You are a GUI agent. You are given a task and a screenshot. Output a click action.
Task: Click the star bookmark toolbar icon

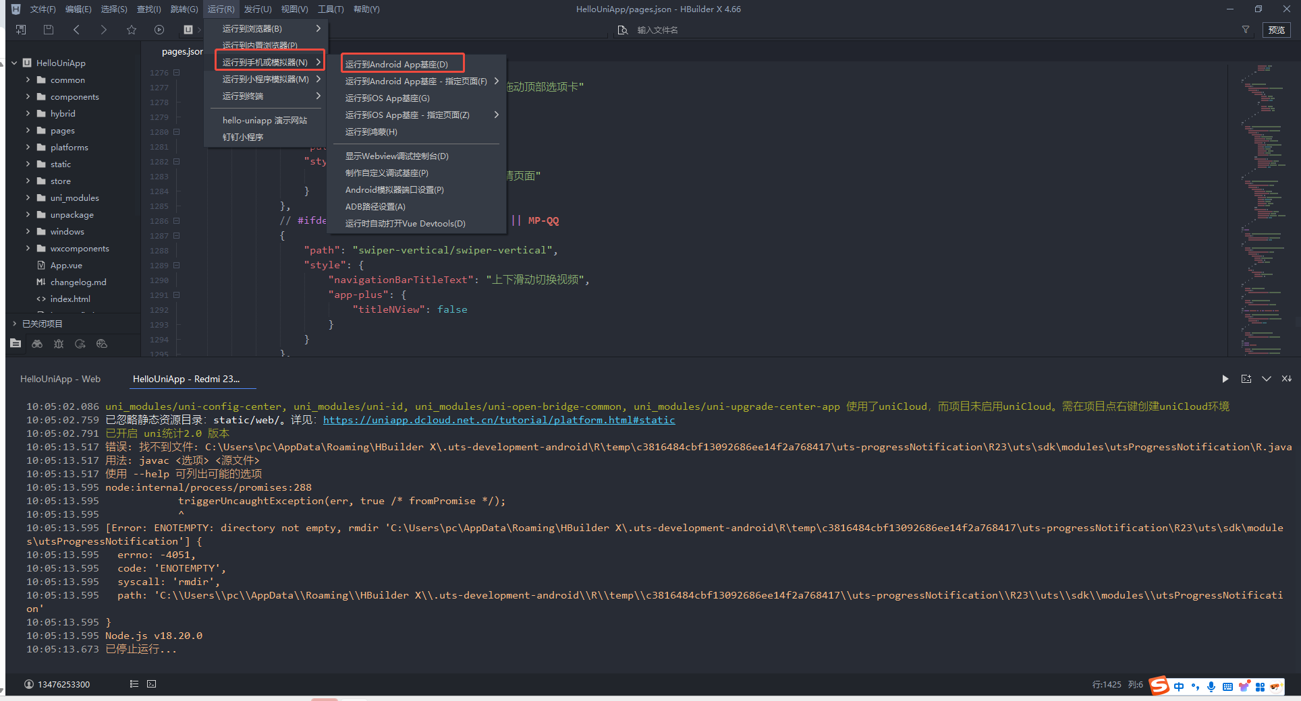point(132,30)
